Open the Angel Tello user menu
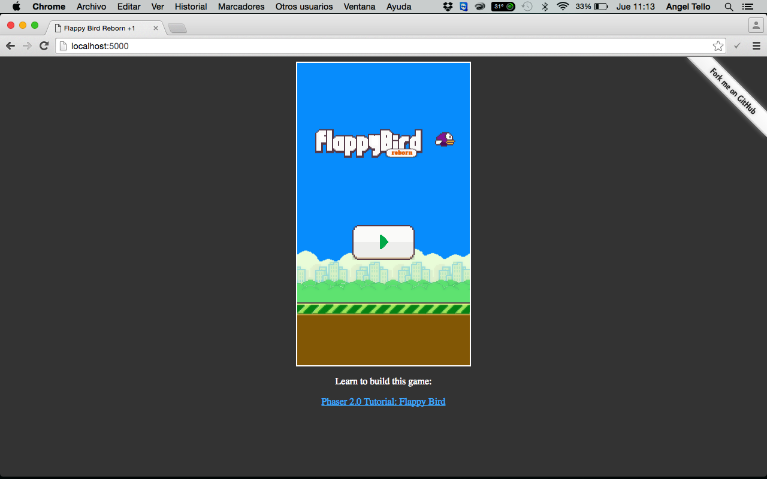Screen dimensions: 767x479 [688, 7]
